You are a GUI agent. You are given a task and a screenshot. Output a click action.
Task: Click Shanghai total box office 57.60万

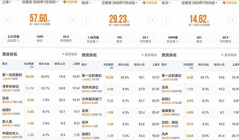40,18
